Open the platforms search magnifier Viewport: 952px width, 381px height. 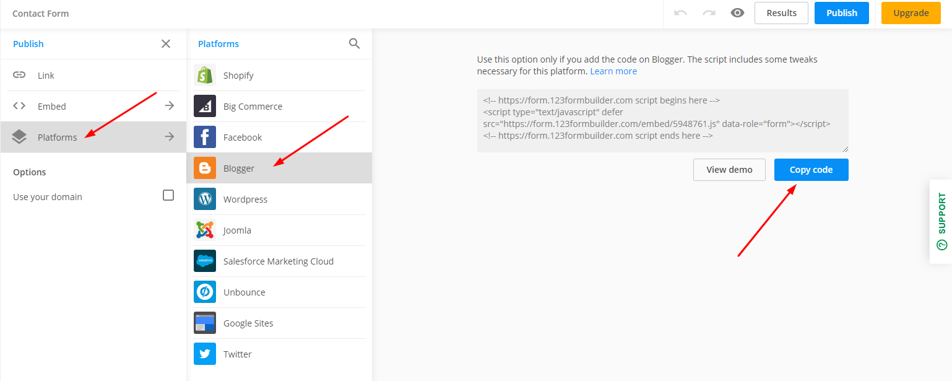354,43
